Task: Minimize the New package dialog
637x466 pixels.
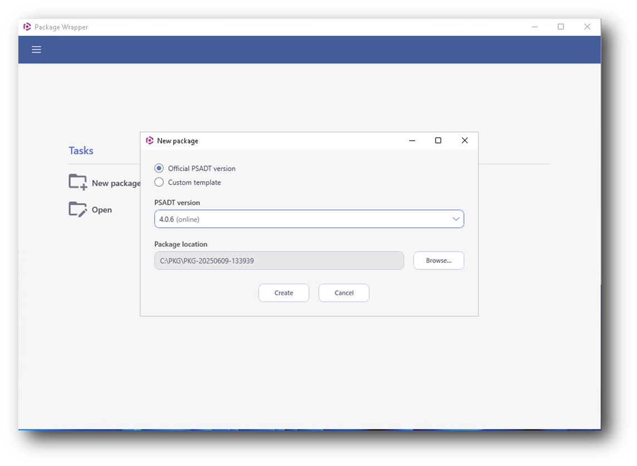Action: 413,140
